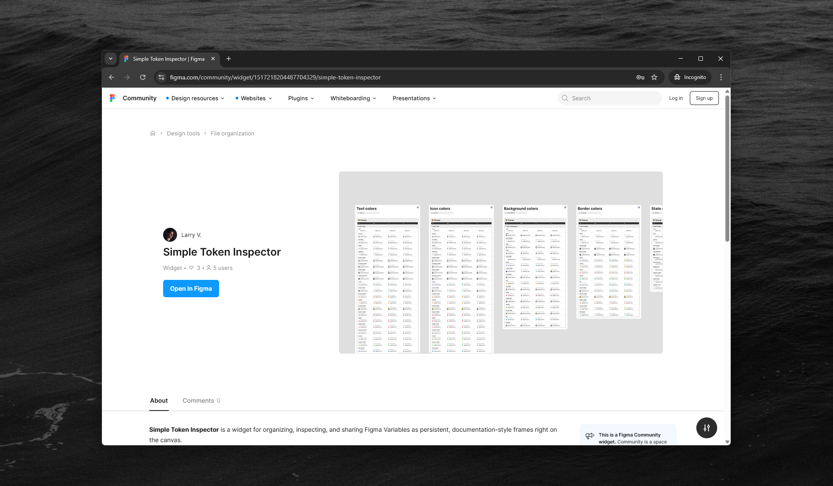
Task: Open tab search dropdown arrow
Action: pyautogui.click(x=111, y=59)
